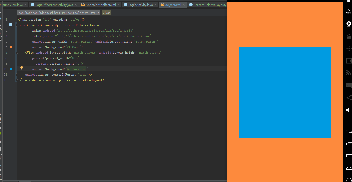
Task: Click the closing fold marker on line 12
Action: 17,80
